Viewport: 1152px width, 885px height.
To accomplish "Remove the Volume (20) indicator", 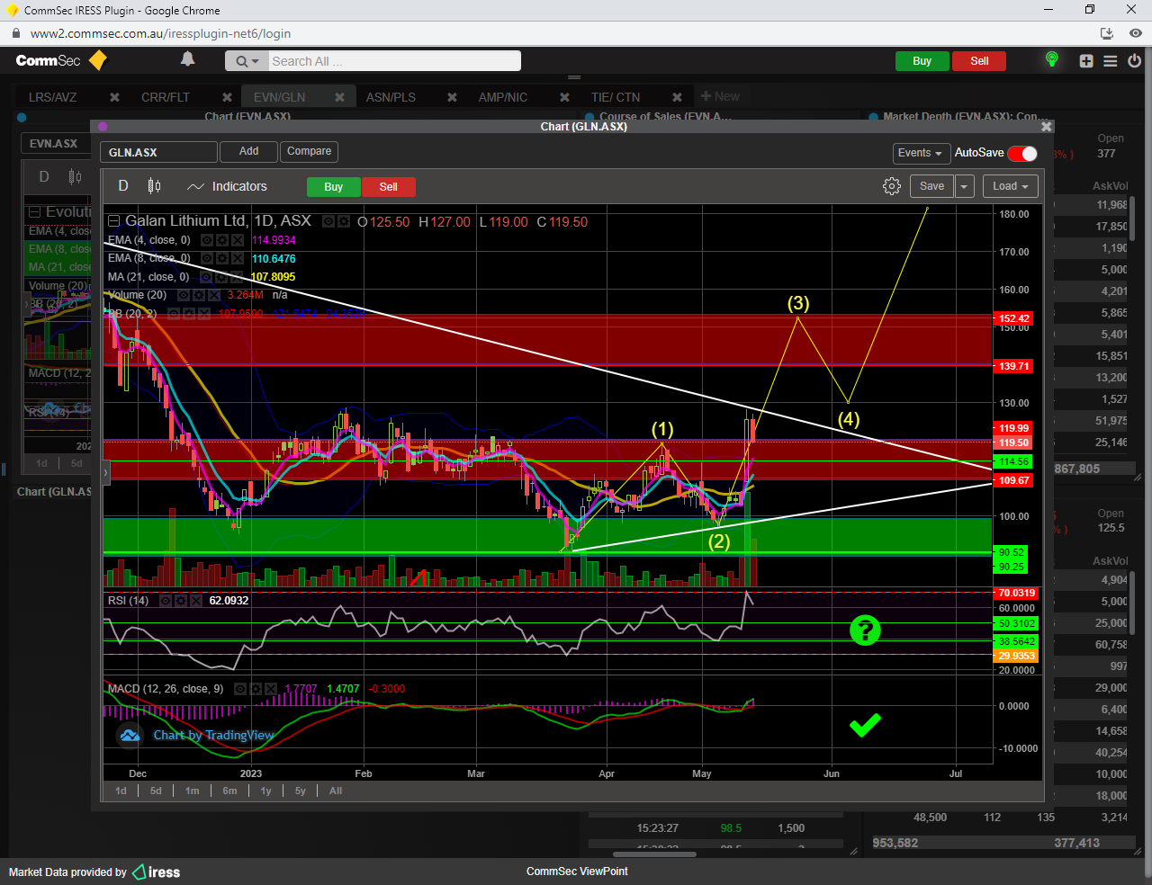I will tap(213, 295).
